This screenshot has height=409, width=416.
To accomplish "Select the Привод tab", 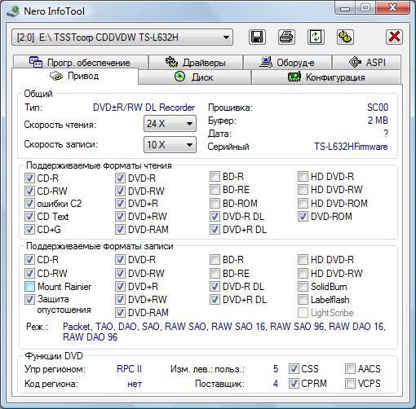I will point(75,76).
